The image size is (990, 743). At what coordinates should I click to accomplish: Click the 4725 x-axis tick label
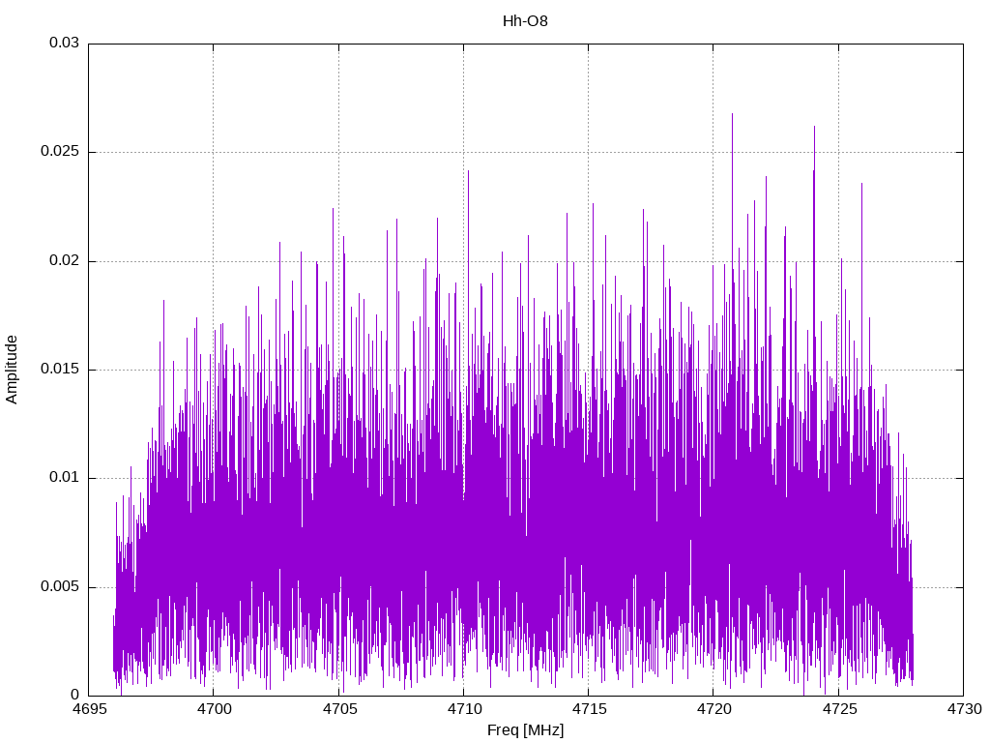(839, 709)
